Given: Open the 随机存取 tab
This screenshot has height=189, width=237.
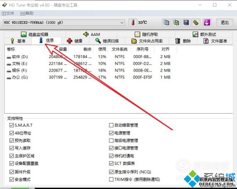Looking at the screenshot, I should tap(146, 34).
